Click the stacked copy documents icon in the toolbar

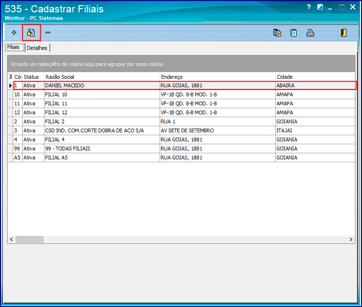point(277,33)
